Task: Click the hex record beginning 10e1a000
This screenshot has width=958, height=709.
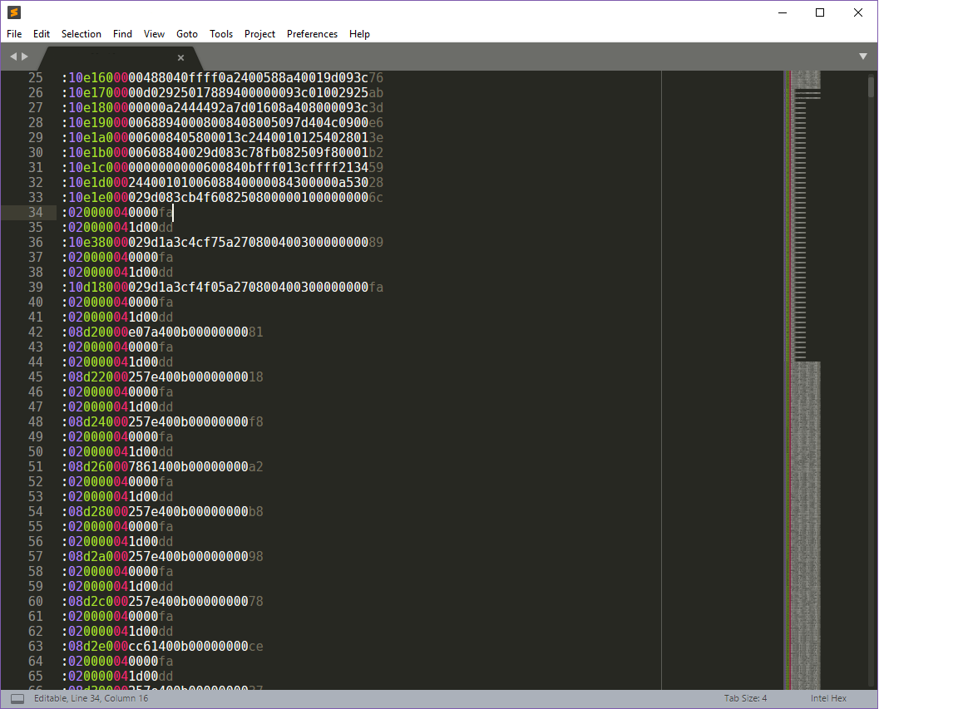Action: [x=222, y=138]
